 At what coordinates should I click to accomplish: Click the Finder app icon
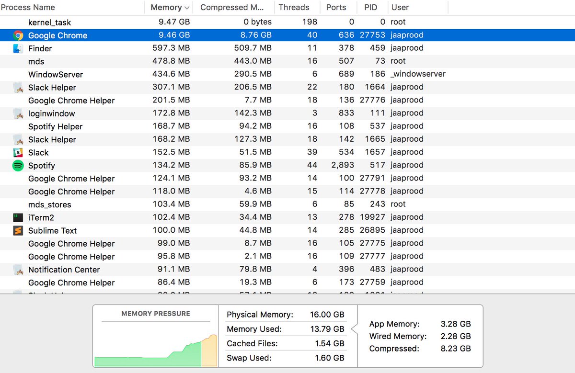(x=18, y=48)
